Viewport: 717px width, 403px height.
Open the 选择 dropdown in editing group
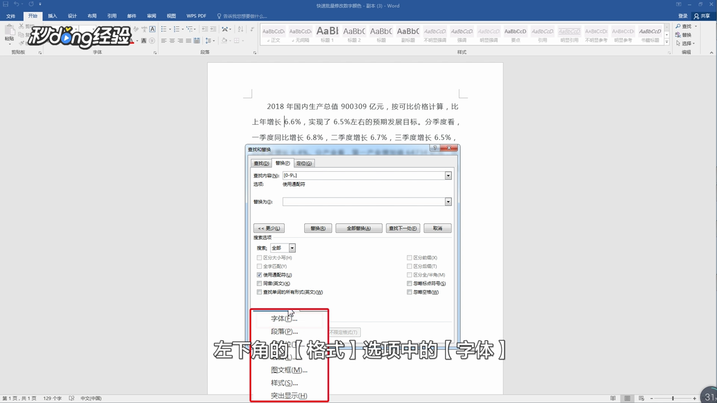(x=686, y=43)
